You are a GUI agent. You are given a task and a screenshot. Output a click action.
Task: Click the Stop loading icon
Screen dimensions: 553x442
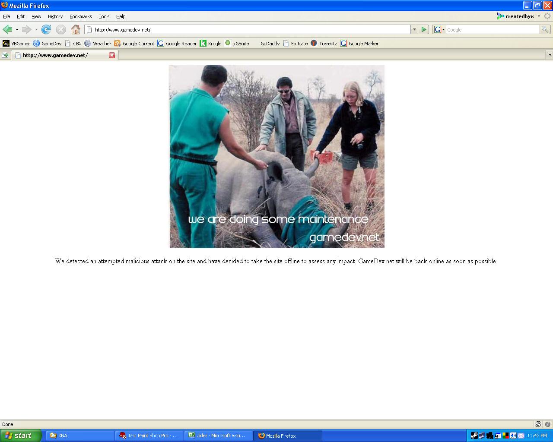pyautogui.click(x=61, y=29)
